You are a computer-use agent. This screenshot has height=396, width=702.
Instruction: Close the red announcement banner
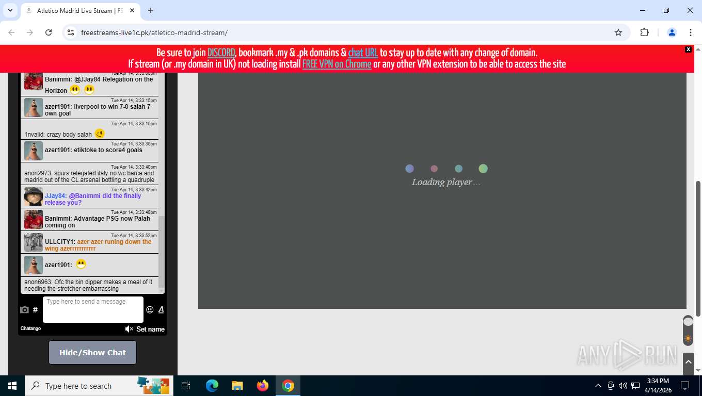(688, 49)
